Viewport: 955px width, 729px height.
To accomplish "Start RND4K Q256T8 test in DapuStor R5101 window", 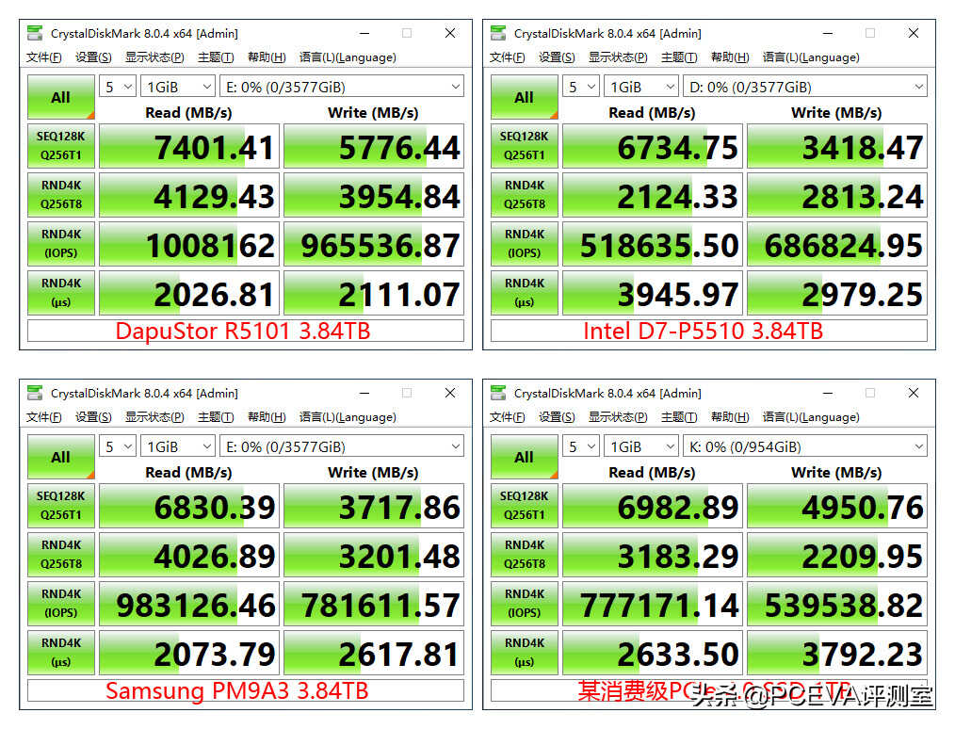I will pos(61,195).
